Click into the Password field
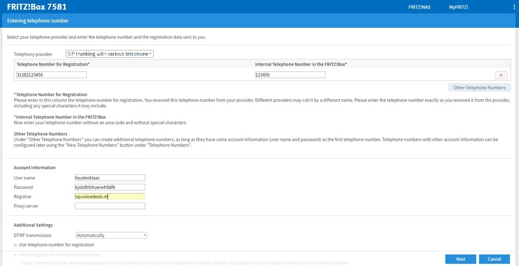519x266 pixels. pos(110,187)
